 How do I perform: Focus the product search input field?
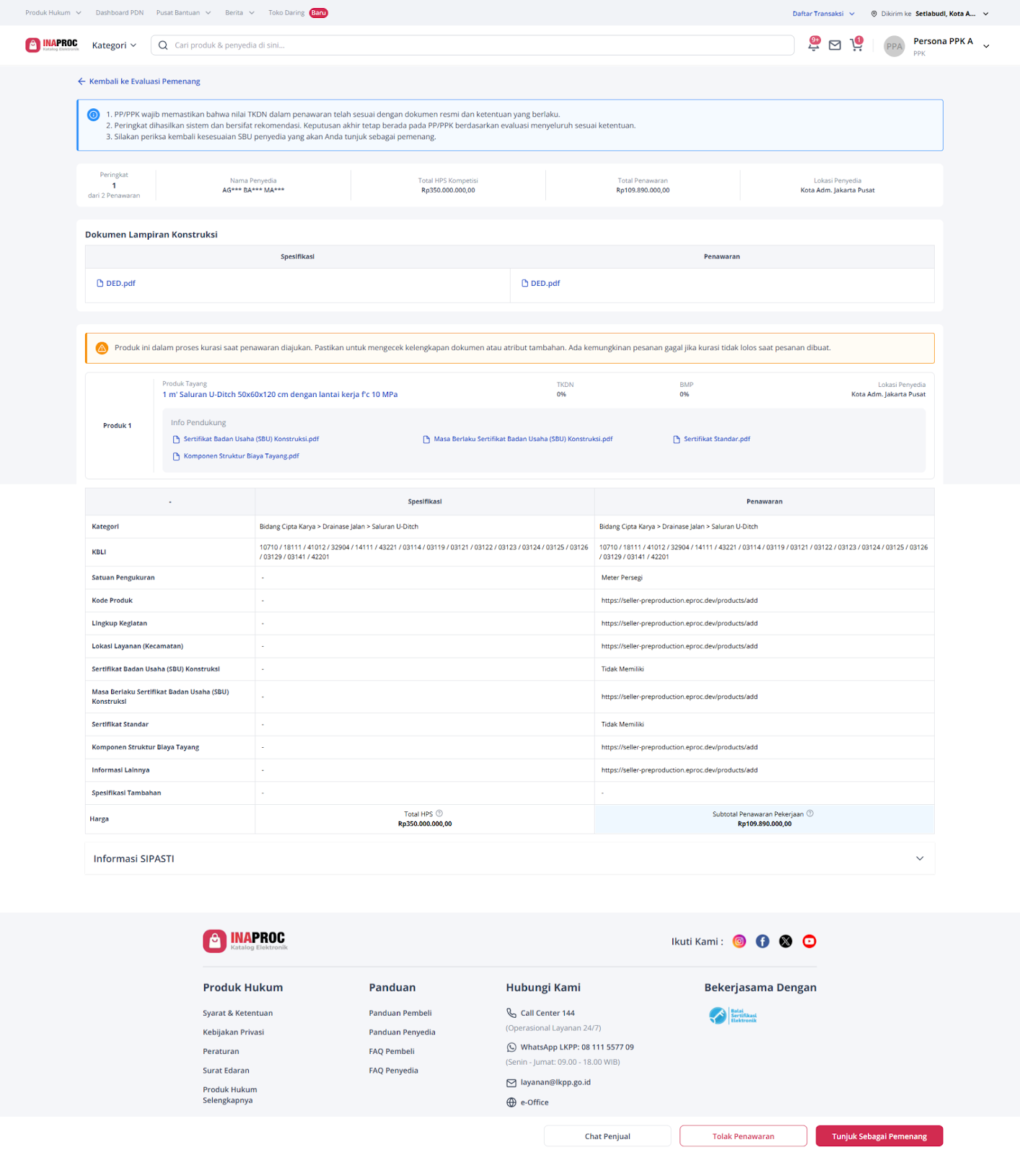472,45
